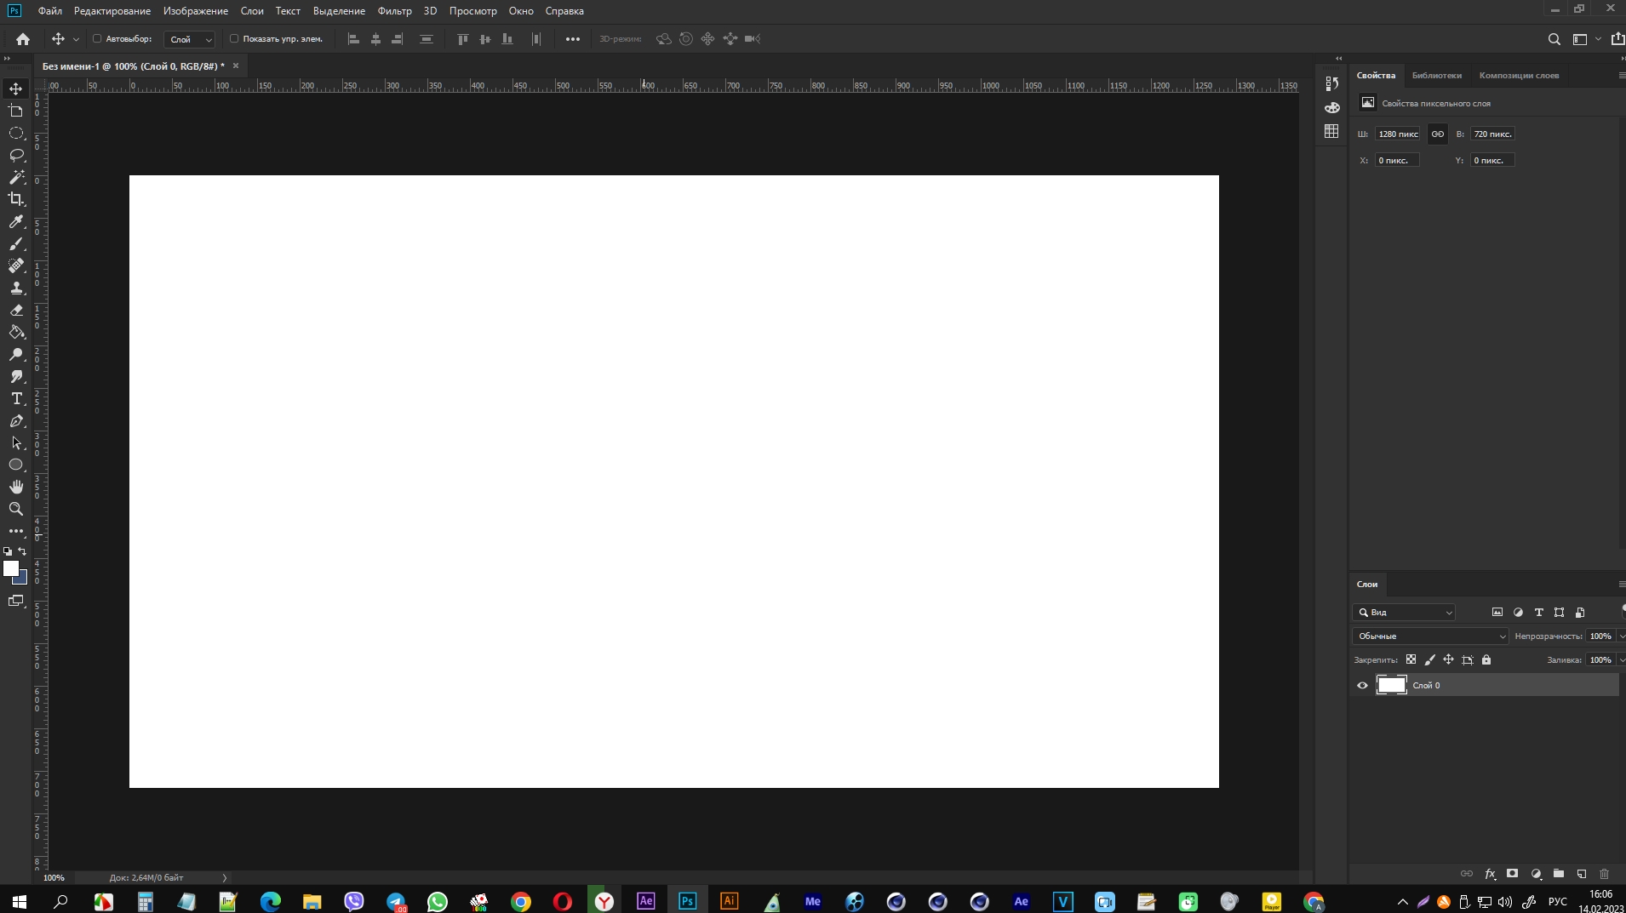This screenshot has height=913, width=1626.
Task: Open the Окно menu
Action: point(521,11)
